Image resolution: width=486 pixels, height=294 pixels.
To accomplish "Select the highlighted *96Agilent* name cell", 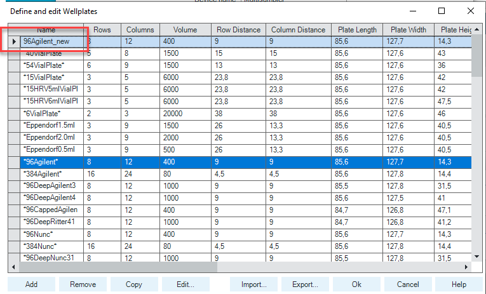I will point(51,163).
